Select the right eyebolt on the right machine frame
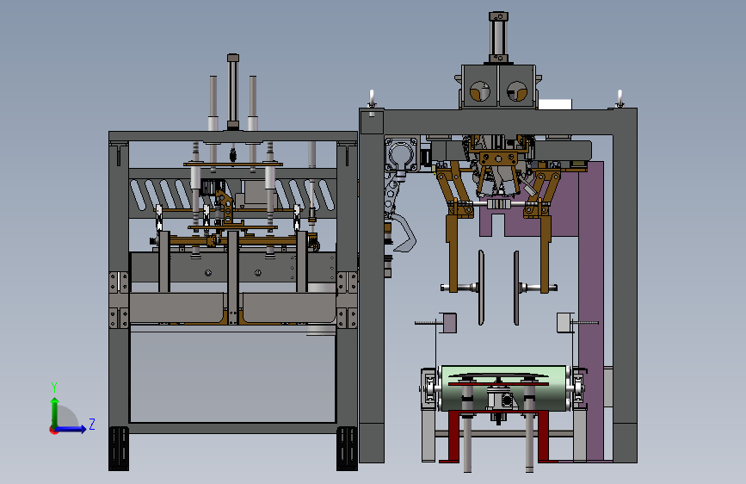 [620, 99]
